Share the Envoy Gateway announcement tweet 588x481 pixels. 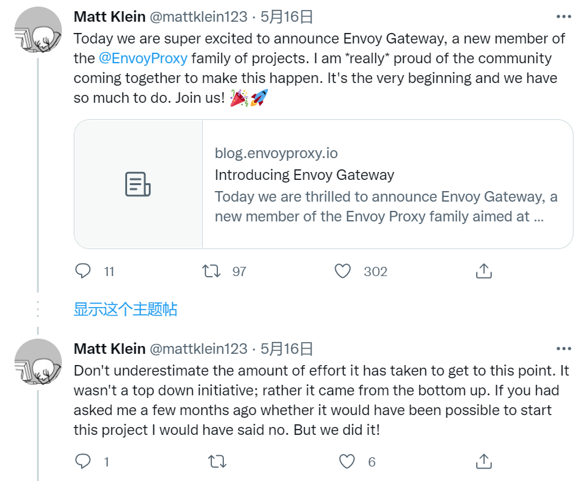pyautogui.click(x=483, y=271)
